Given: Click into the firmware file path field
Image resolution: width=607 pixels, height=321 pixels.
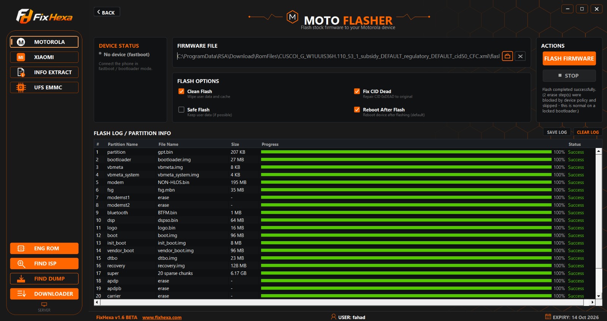Looking at the screenshot, I should [338, 56].
